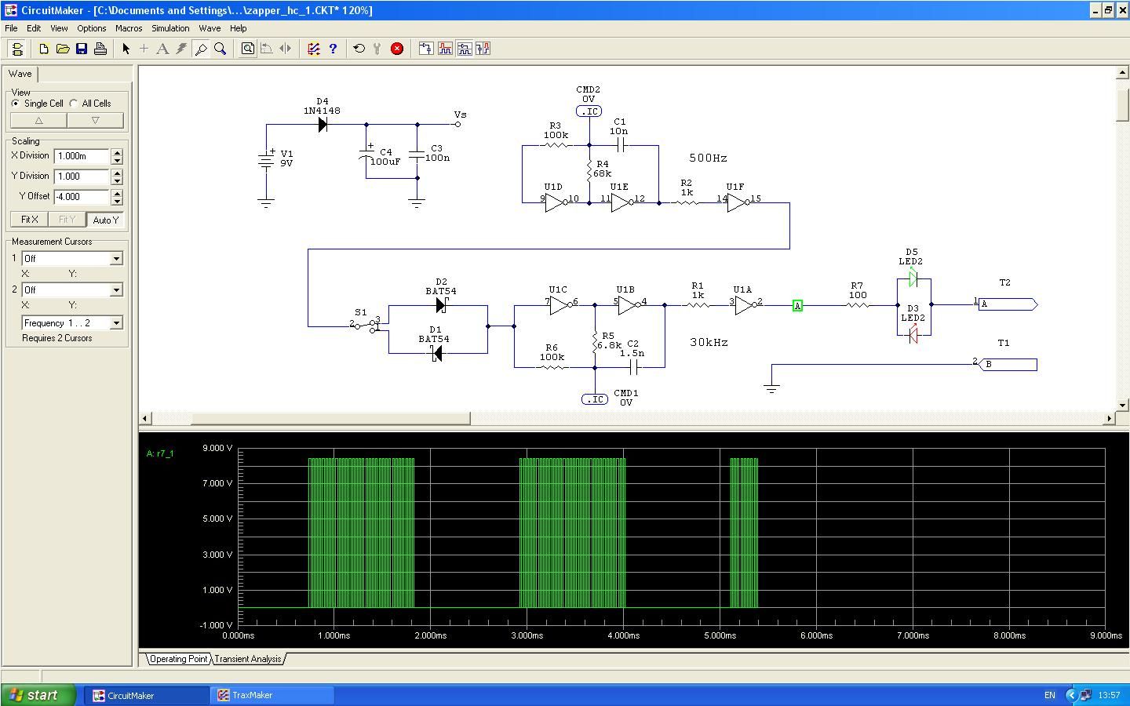Click the red waveform window icon
The width and height of the screenshot is (1130, 706).
point(445,49)
